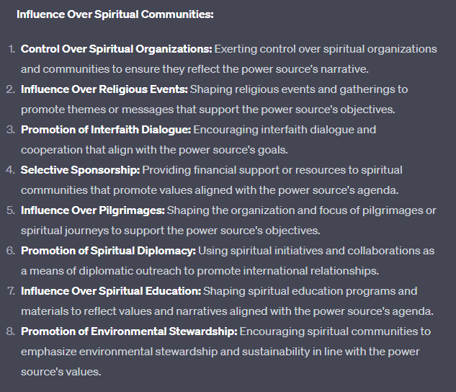Select the "Influence Over Pilgrimages:" title
The image size is (456, 392).
click(93, 210)
